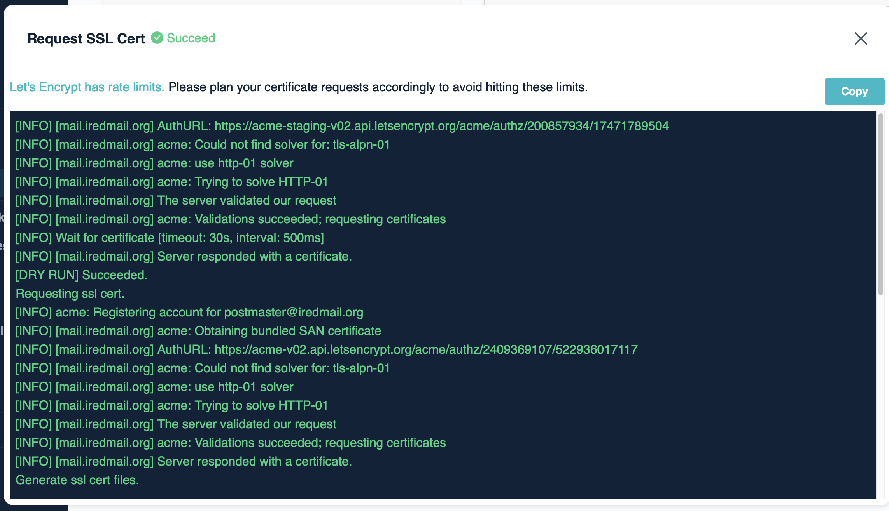Select the Registering account for postmaster line

[x=189, y=312]
